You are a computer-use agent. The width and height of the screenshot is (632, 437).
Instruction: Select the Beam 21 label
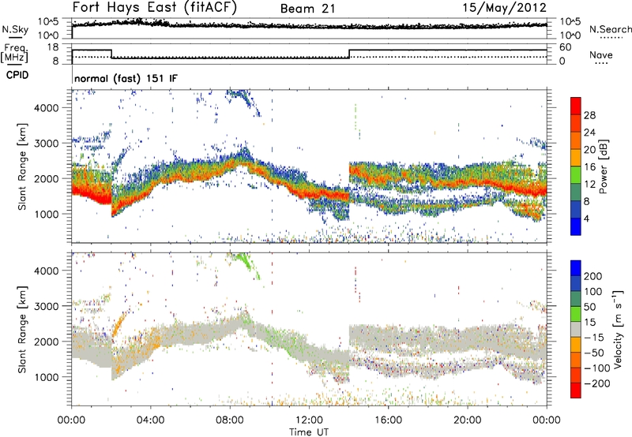307,9
